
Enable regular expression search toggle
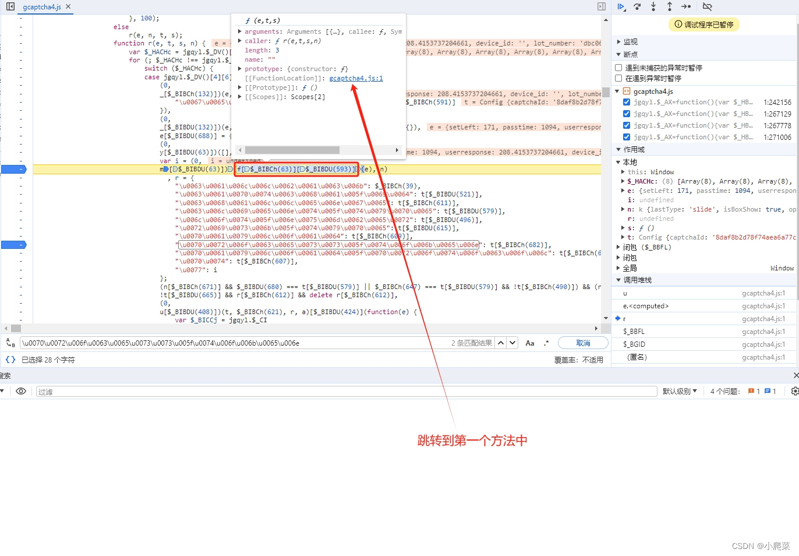546,343
